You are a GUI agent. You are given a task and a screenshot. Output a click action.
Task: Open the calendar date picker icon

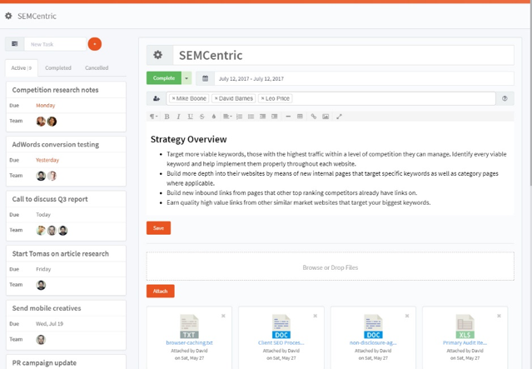click(x=206, y=78)
